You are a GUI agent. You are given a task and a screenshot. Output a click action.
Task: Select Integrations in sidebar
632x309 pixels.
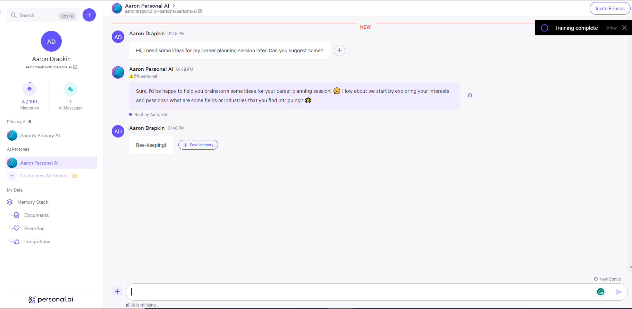tap(37, 241)
